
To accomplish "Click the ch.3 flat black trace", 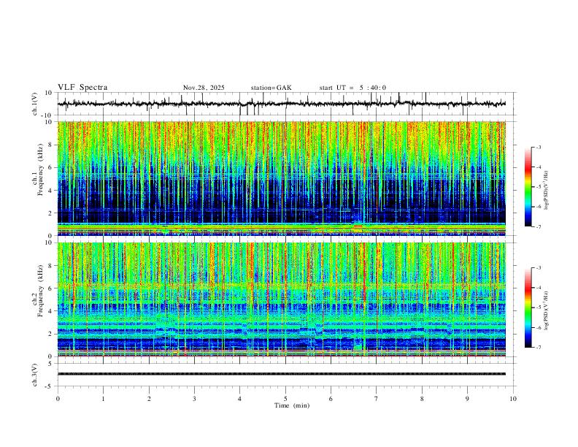I will coord(282,374).
